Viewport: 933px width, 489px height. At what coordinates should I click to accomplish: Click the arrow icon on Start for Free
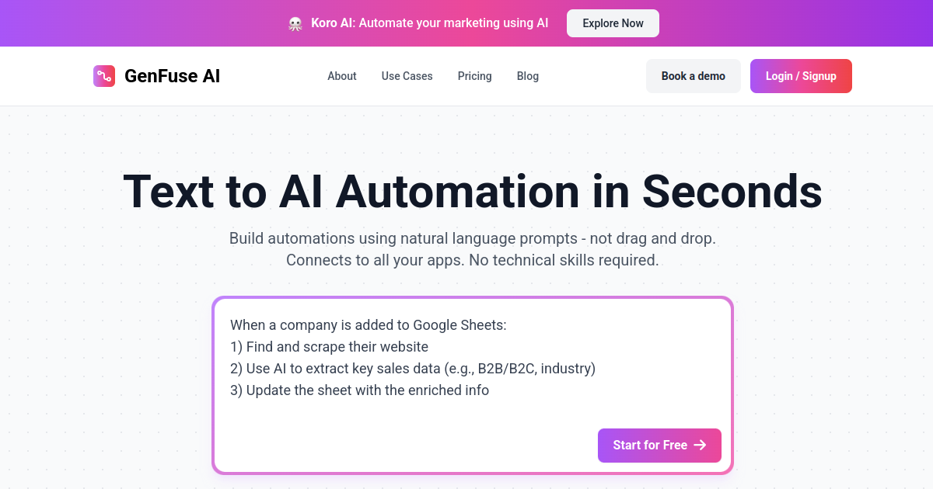700,445
